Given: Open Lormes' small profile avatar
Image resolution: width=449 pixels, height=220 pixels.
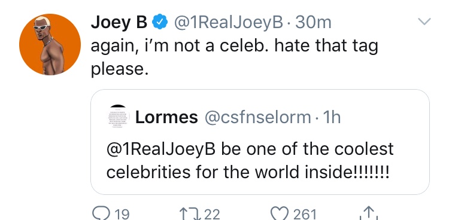Looking at the screenshot, I should click(119, 117).
